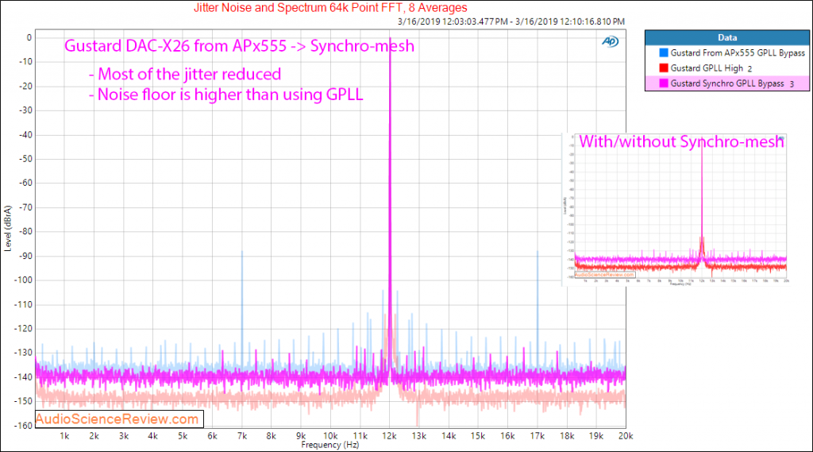Click the graph title Jitter Noise and Spectrum
Viewport: 813px width, 452px height.
coord(330,8)
